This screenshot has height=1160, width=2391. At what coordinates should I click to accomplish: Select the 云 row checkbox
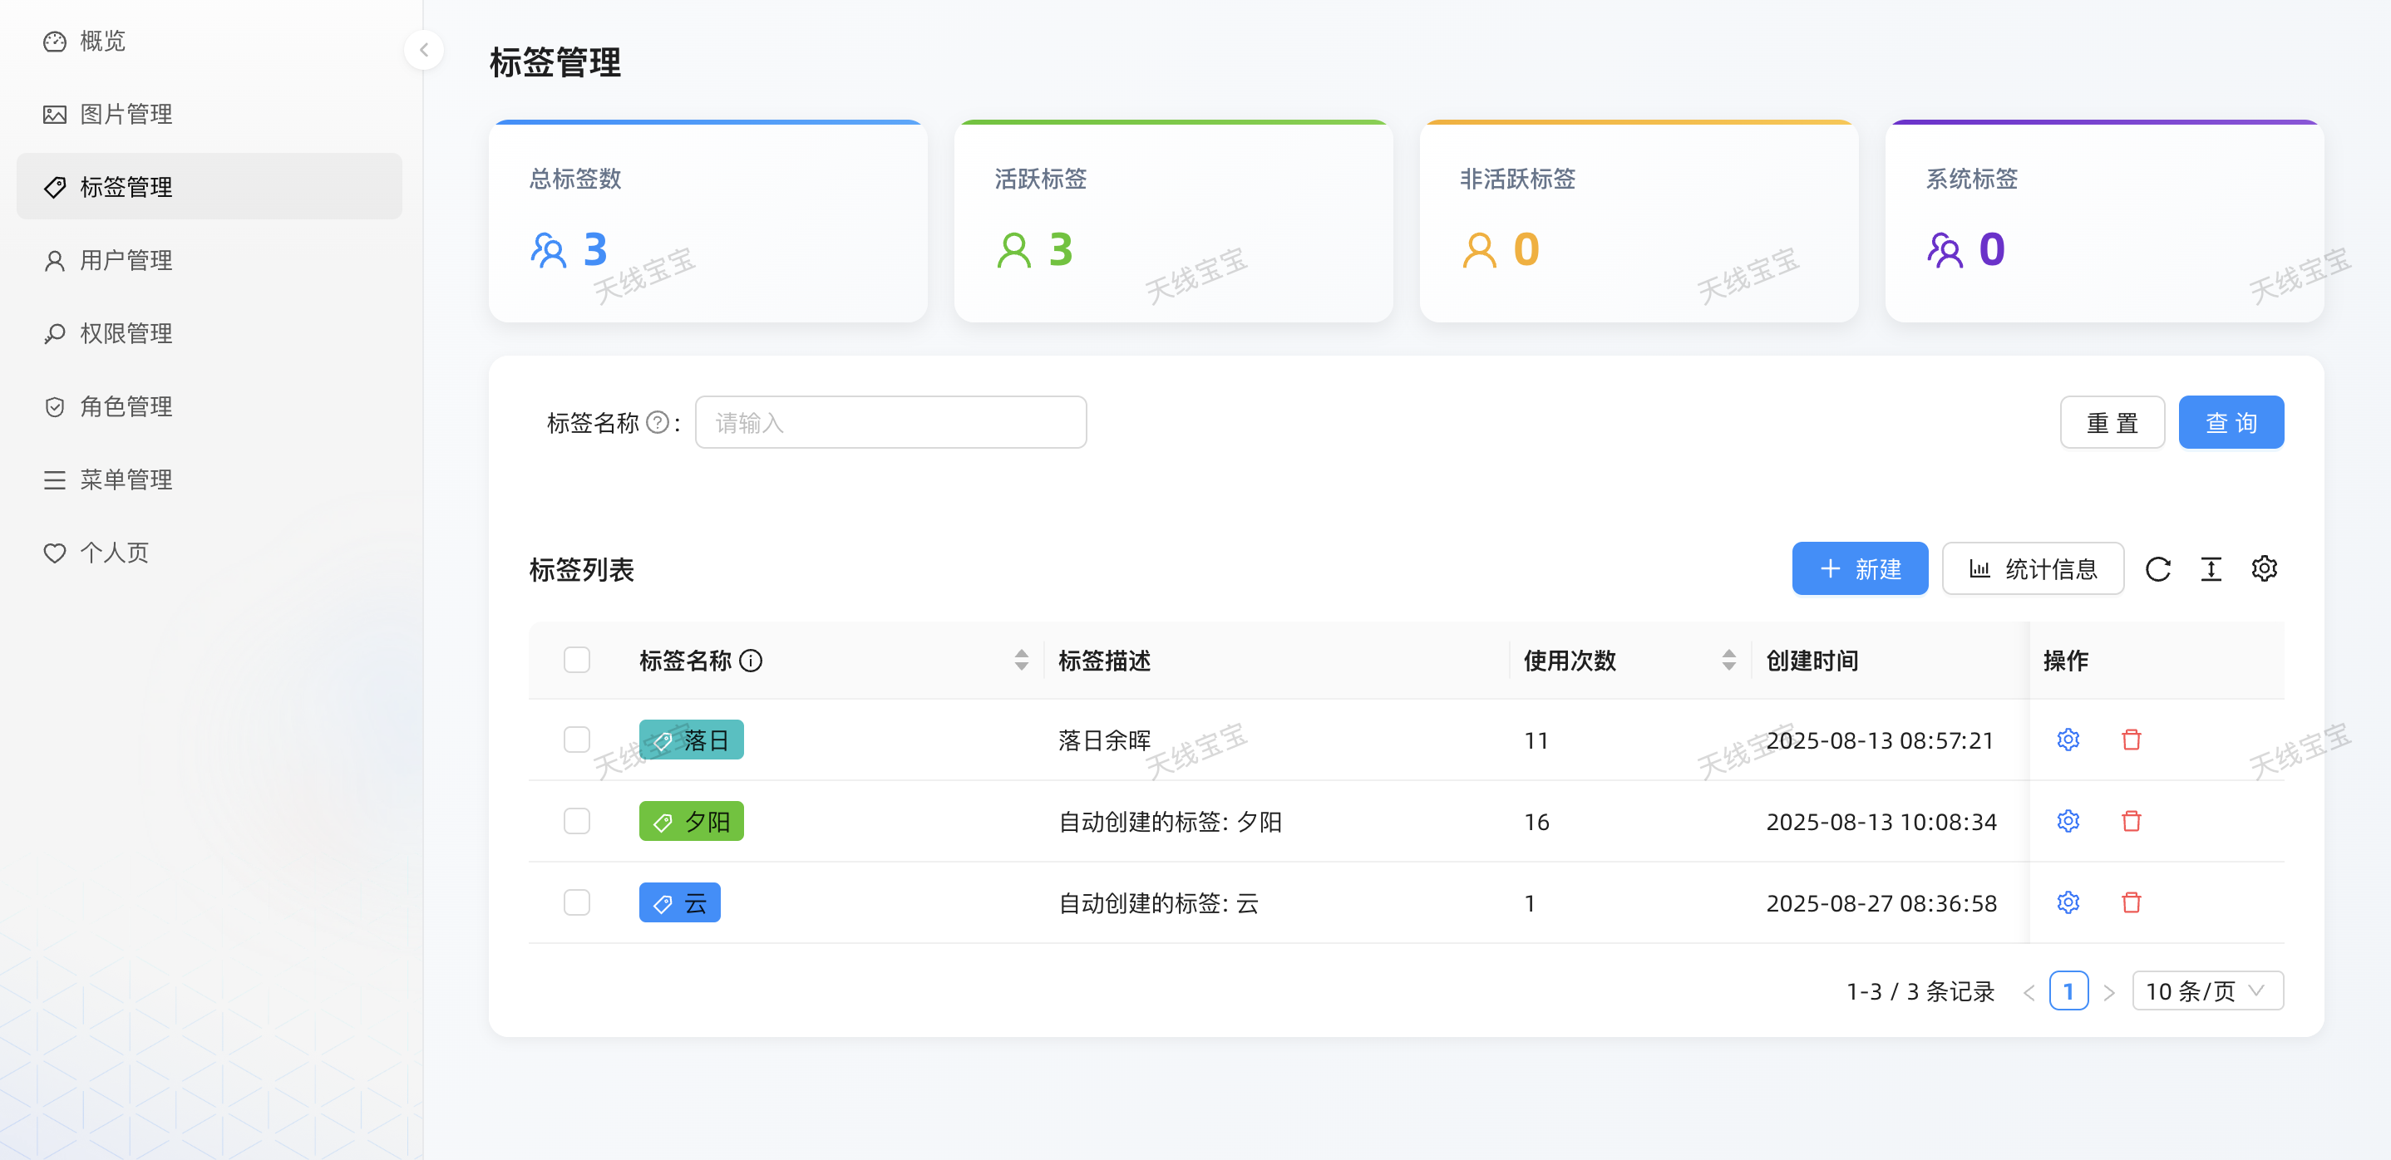tap(576, 902)
